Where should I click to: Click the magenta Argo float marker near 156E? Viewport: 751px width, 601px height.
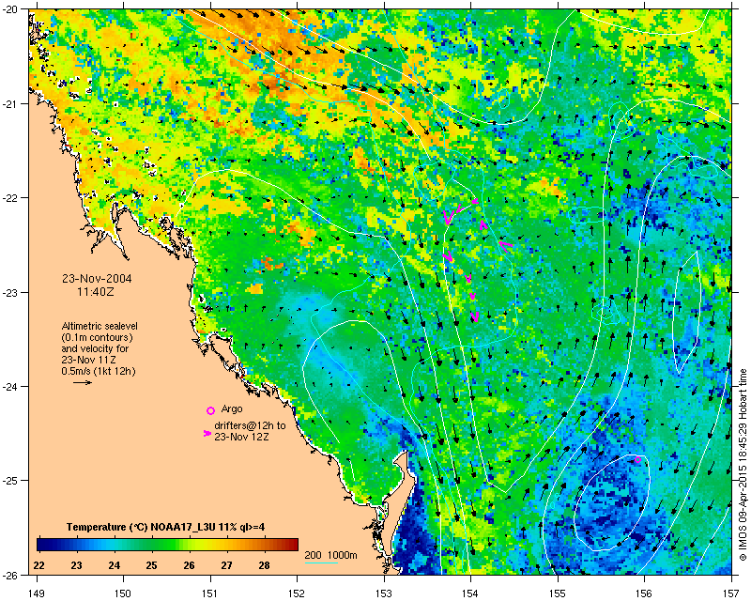tap(637, 459)
